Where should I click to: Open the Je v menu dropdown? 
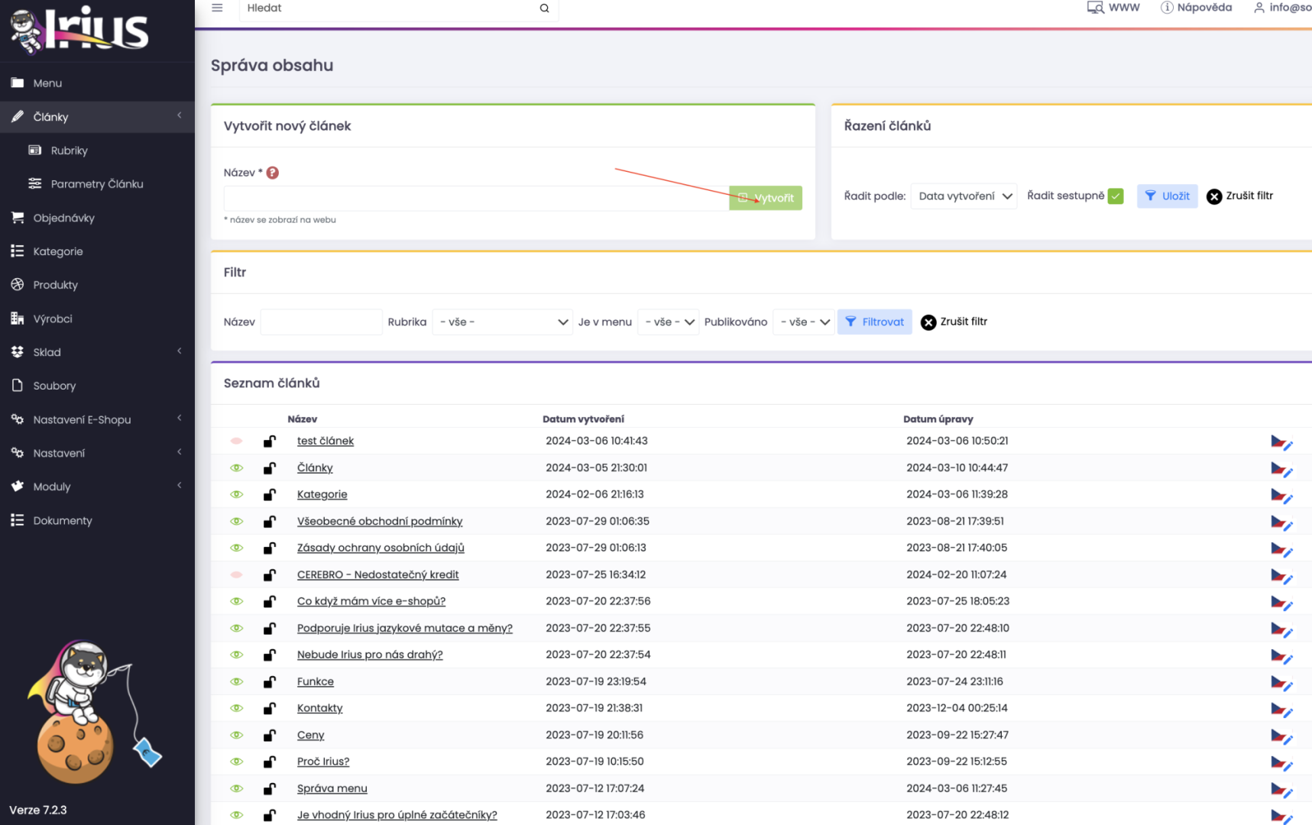point(668,322)
